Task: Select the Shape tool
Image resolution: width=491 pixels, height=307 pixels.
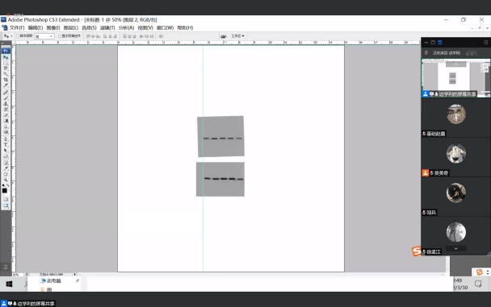Action: coord(6,156)
